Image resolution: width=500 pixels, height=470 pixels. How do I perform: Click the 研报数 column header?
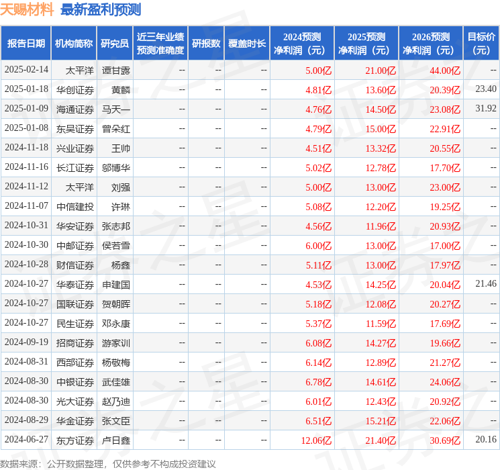[206, 44]
